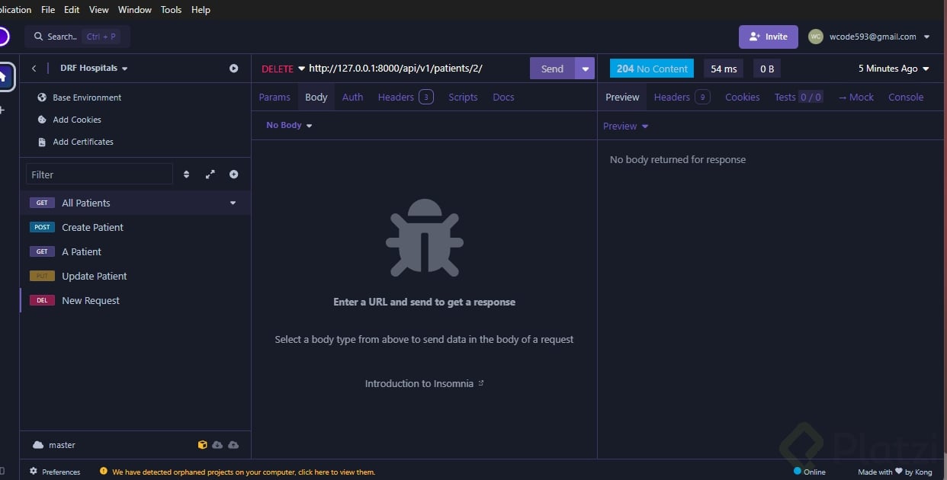Open the Tools menu
This screenshot has height=480, width=947.
172,10
